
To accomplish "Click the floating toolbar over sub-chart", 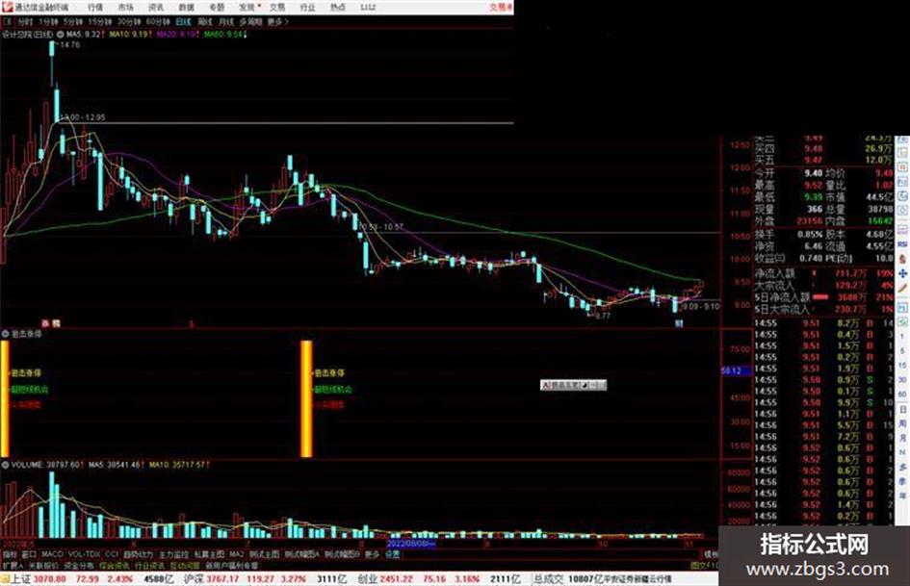I will coord(573,385).
